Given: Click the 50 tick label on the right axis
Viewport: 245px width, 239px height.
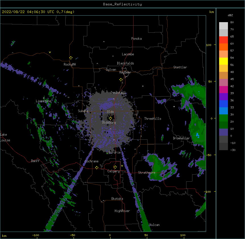Looking at the screenshot, I should pyautogui.click(x=210, y=81).
